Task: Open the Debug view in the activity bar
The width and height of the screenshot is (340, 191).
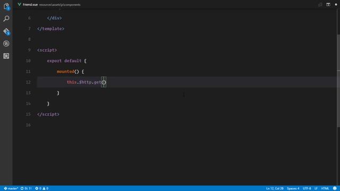Action: [x=6, y=44]
